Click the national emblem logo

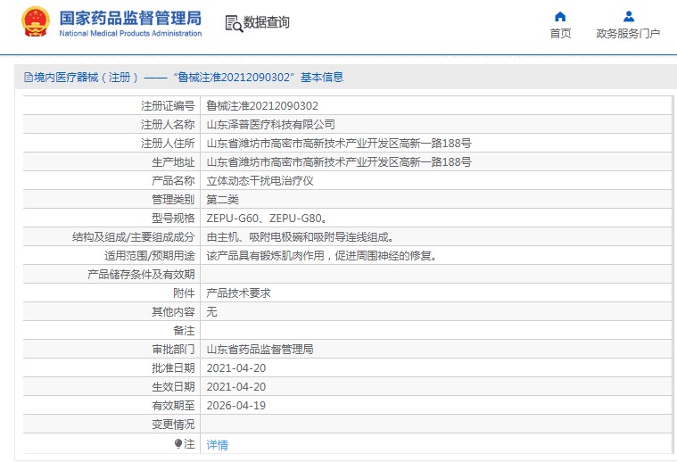36,23
